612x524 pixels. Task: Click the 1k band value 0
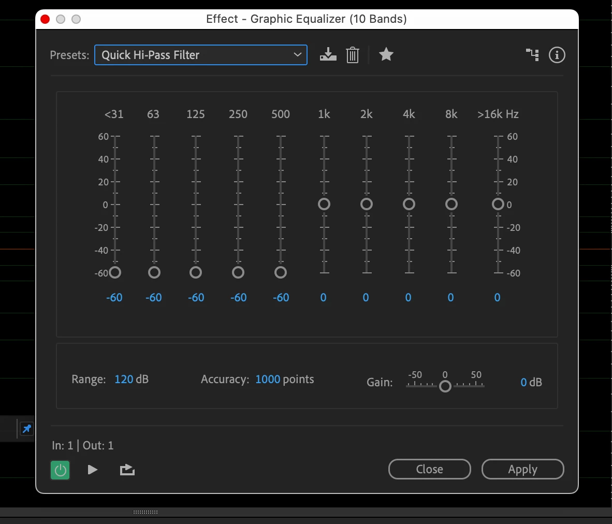click(323, 298)
